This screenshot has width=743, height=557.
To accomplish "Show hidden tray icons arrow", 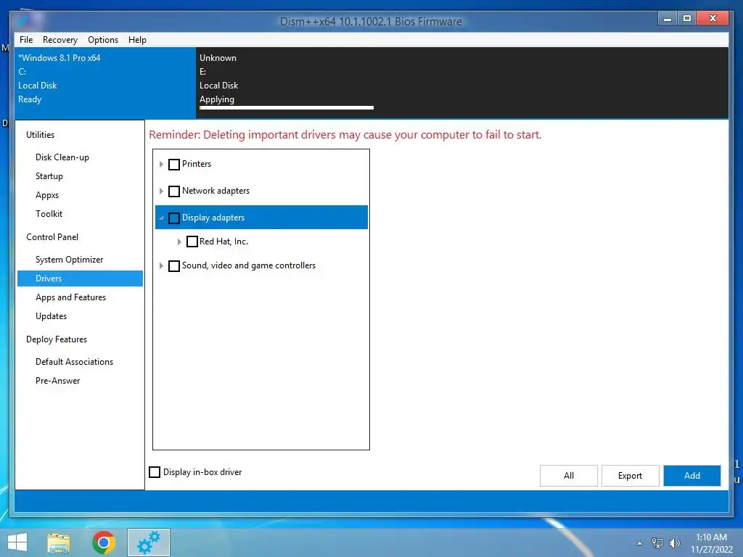I will pos(639,543).
